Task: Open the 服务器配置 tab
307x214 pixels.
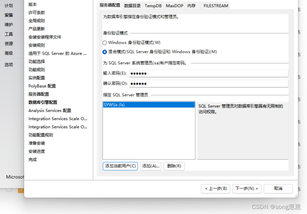Action: pos(110,5)
